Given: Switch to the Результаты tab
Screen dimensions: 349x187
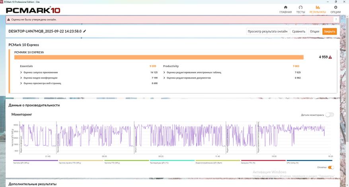Looking at the screenshot, I should coord(318,9).
